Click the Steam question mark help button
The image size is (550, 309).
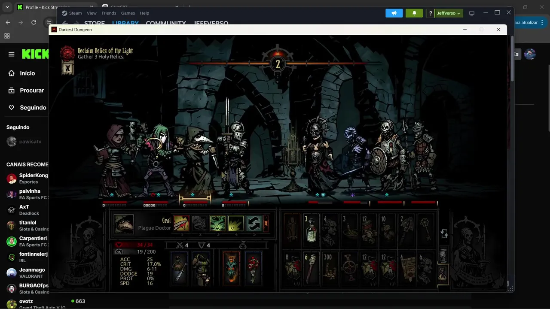tap(431, 13)
